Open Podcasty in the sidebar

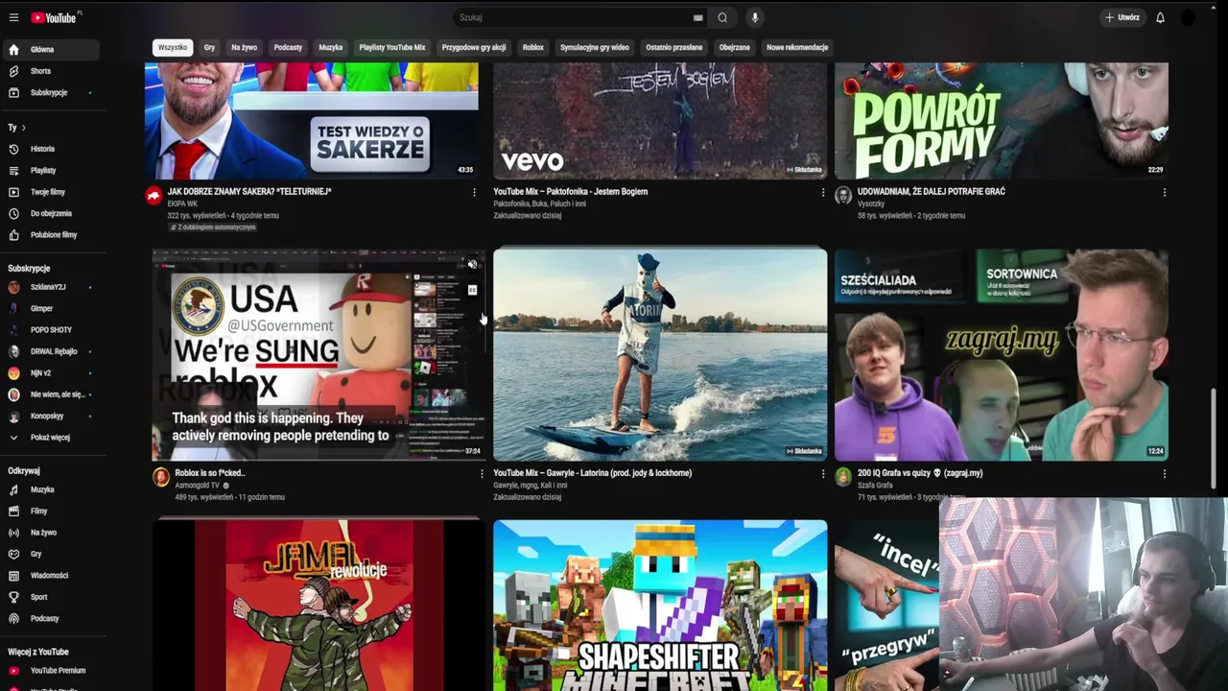click(x=50, y=619)
